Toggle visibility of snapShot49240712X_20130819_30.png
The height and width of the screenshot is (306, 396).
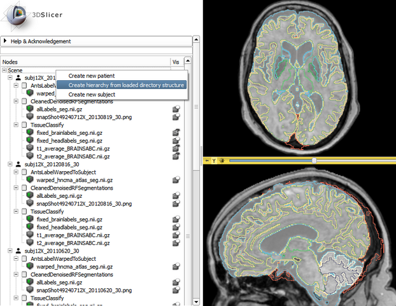(x=176, y=117)
